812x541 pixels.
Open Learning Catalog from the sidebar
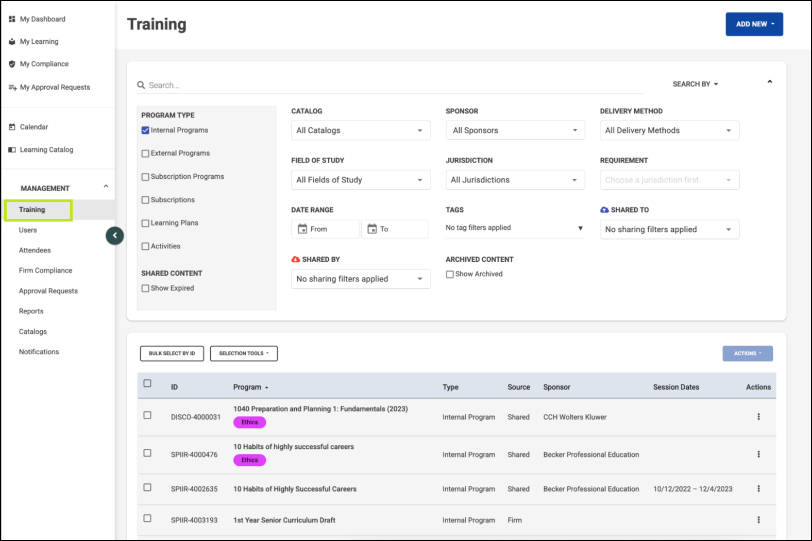click(46, 150)
